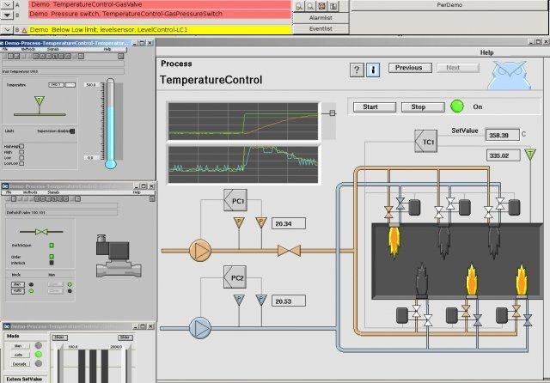Click second magnifier icon above Alarmlist
This screenshot has width=550, height=383.
[x=310, y=6]
